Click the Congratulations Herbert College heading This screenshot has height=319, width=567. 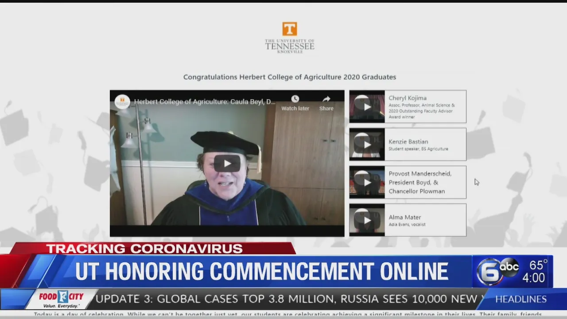click(x=290, y=77)
